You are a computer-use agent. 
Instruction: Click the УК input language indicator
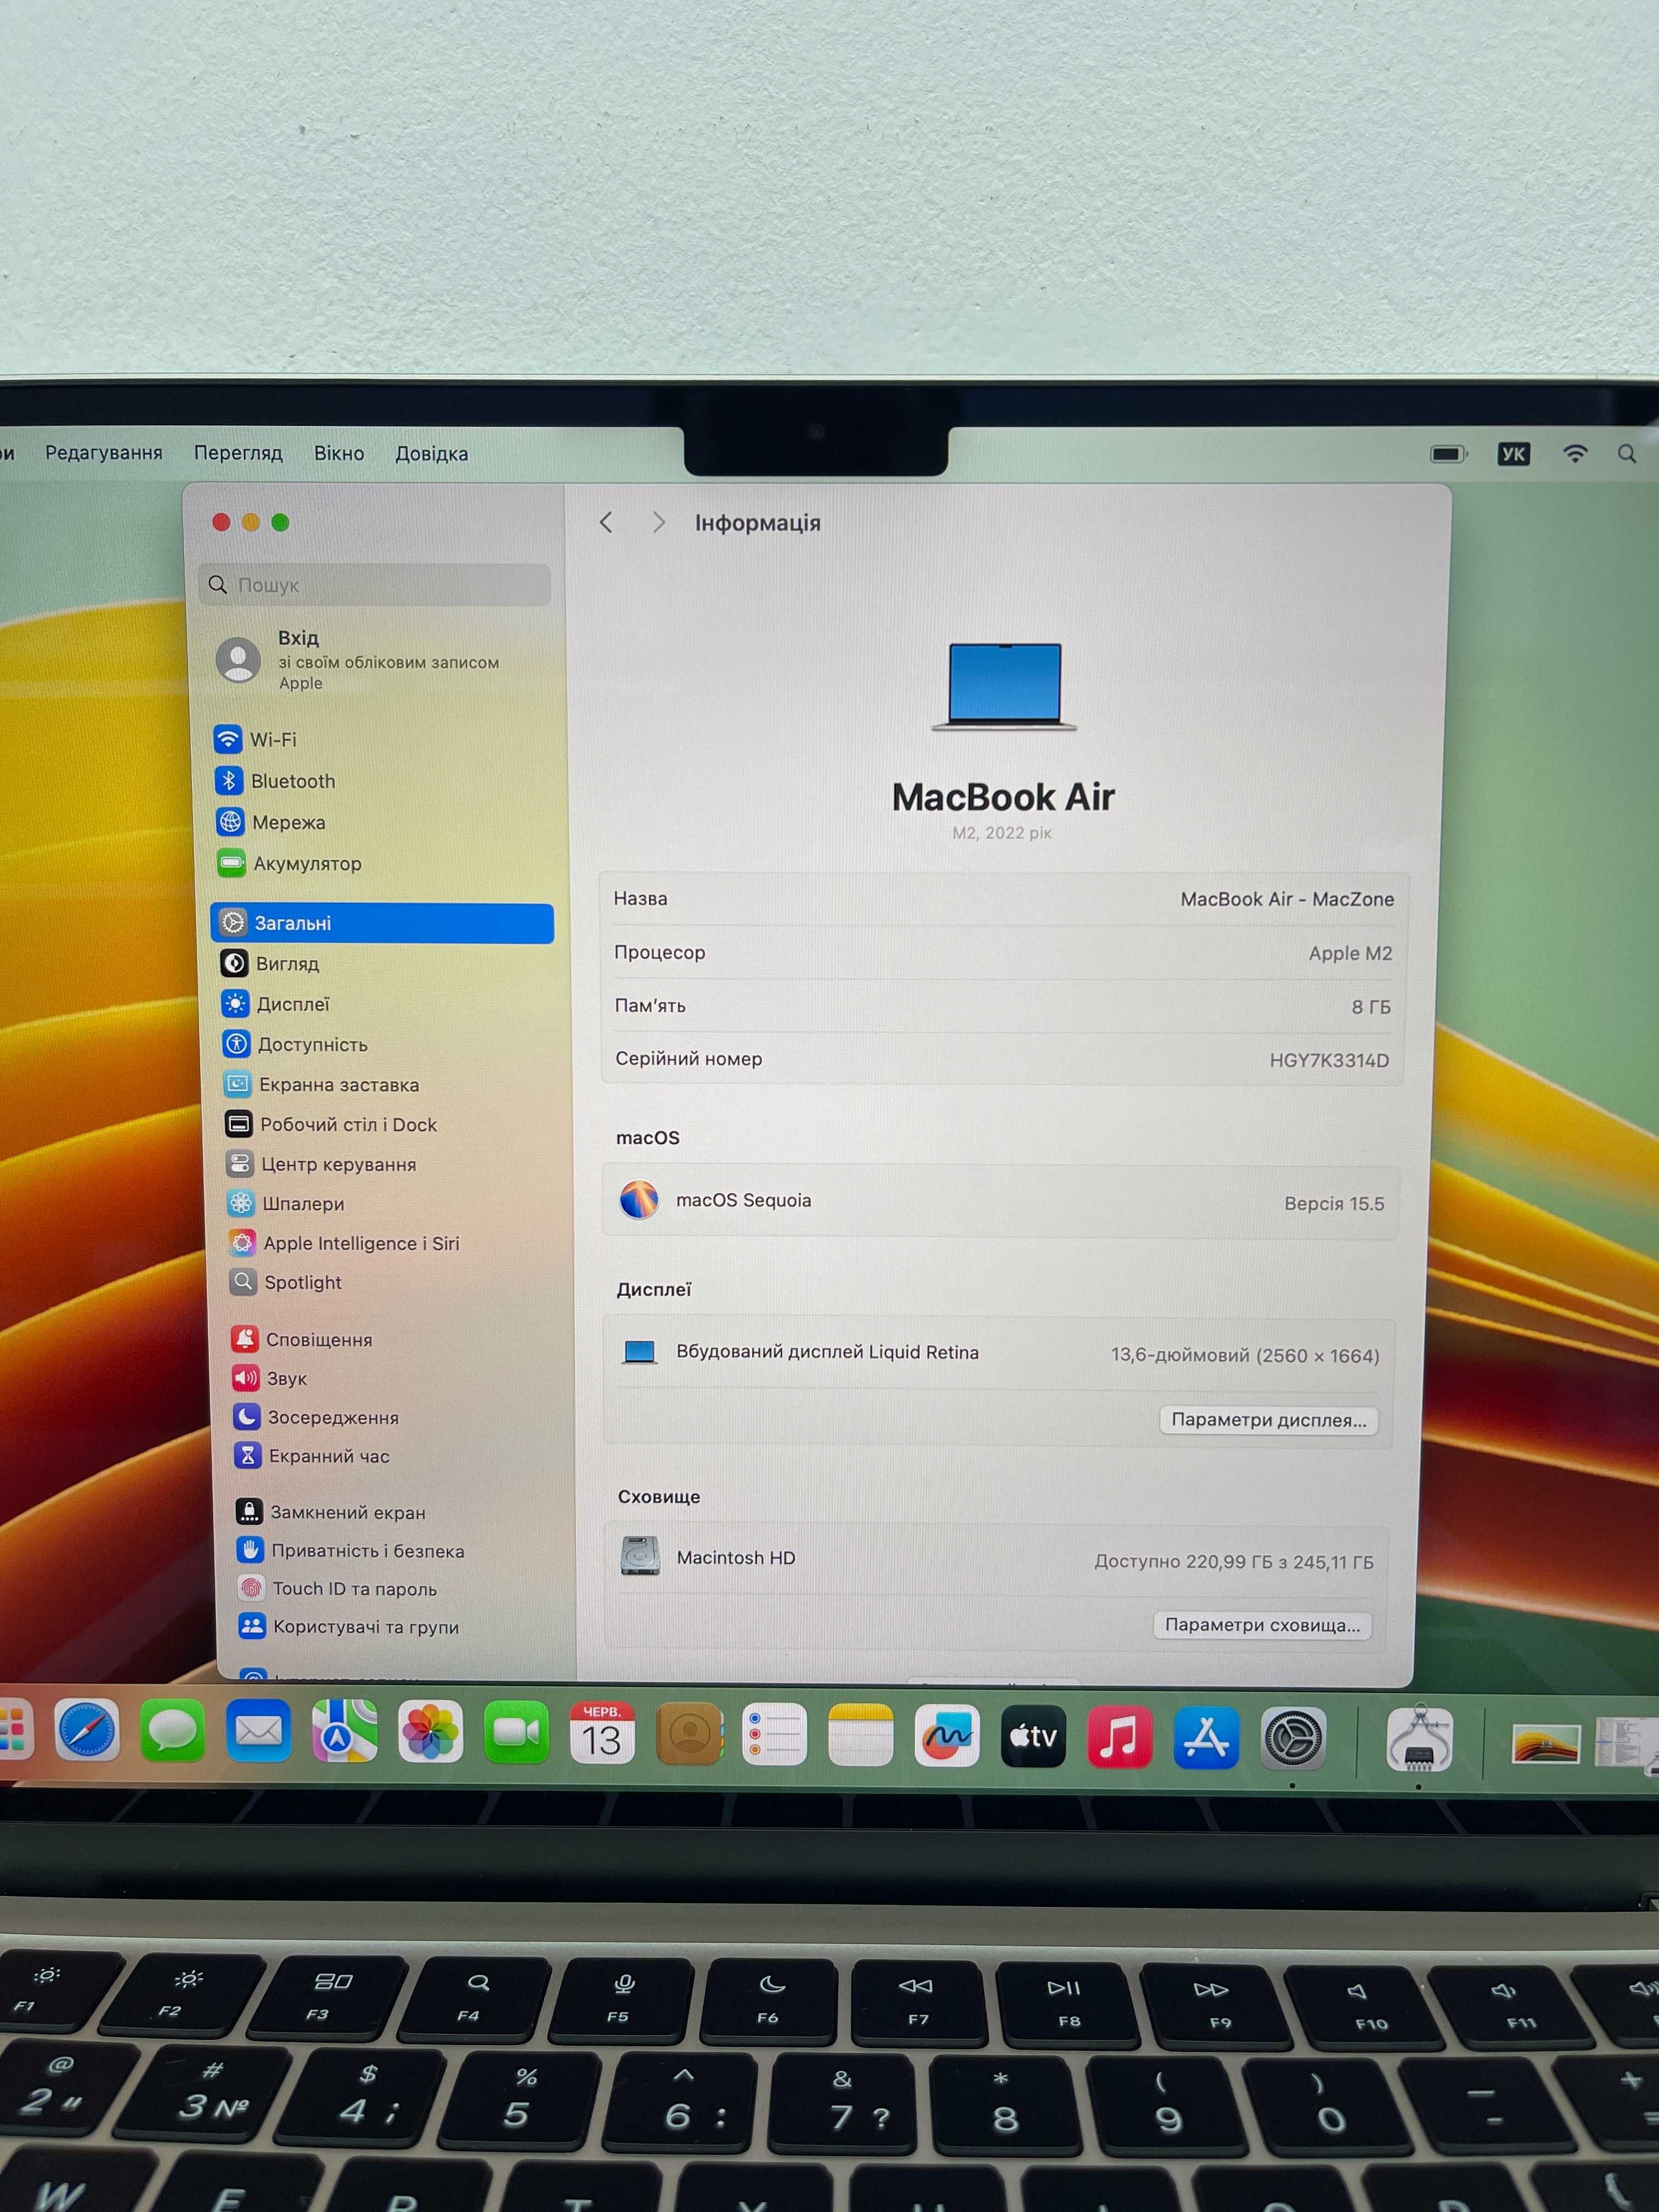(1514, 454)
